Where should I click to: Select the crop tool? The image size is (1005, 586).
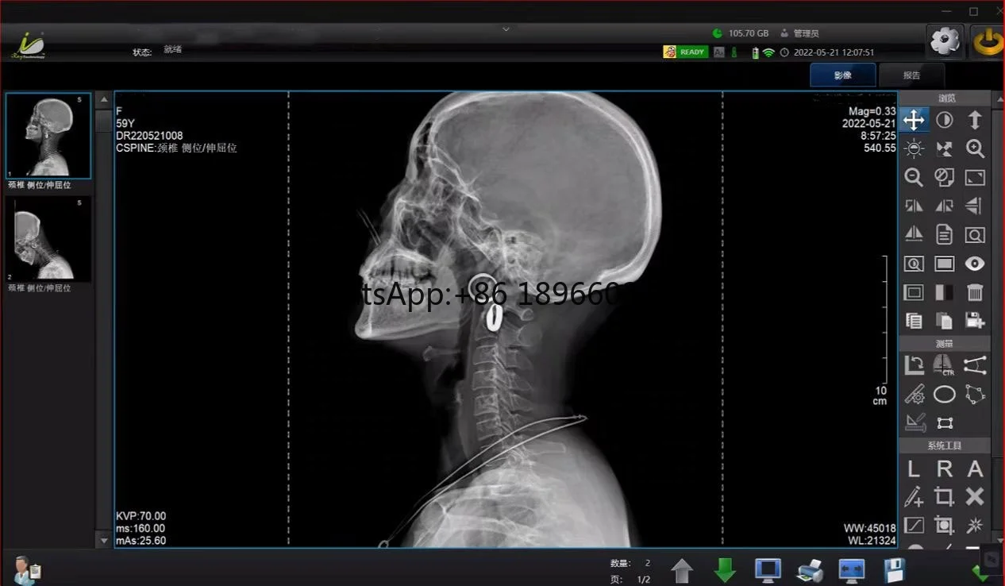click(944, 497)
